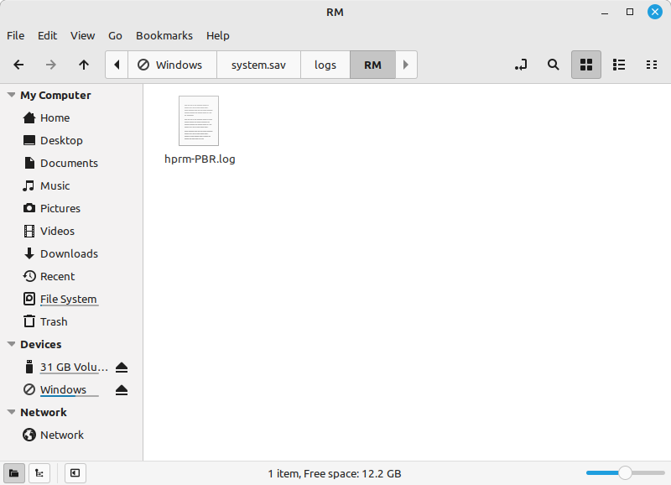Screen dimensions: 671x485
Task: Open the search magnifier
Action: tap(554, 65)
